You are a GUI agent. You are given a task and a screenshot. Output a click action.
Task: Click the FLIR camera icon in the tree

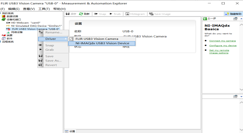[x=8, y=29]
